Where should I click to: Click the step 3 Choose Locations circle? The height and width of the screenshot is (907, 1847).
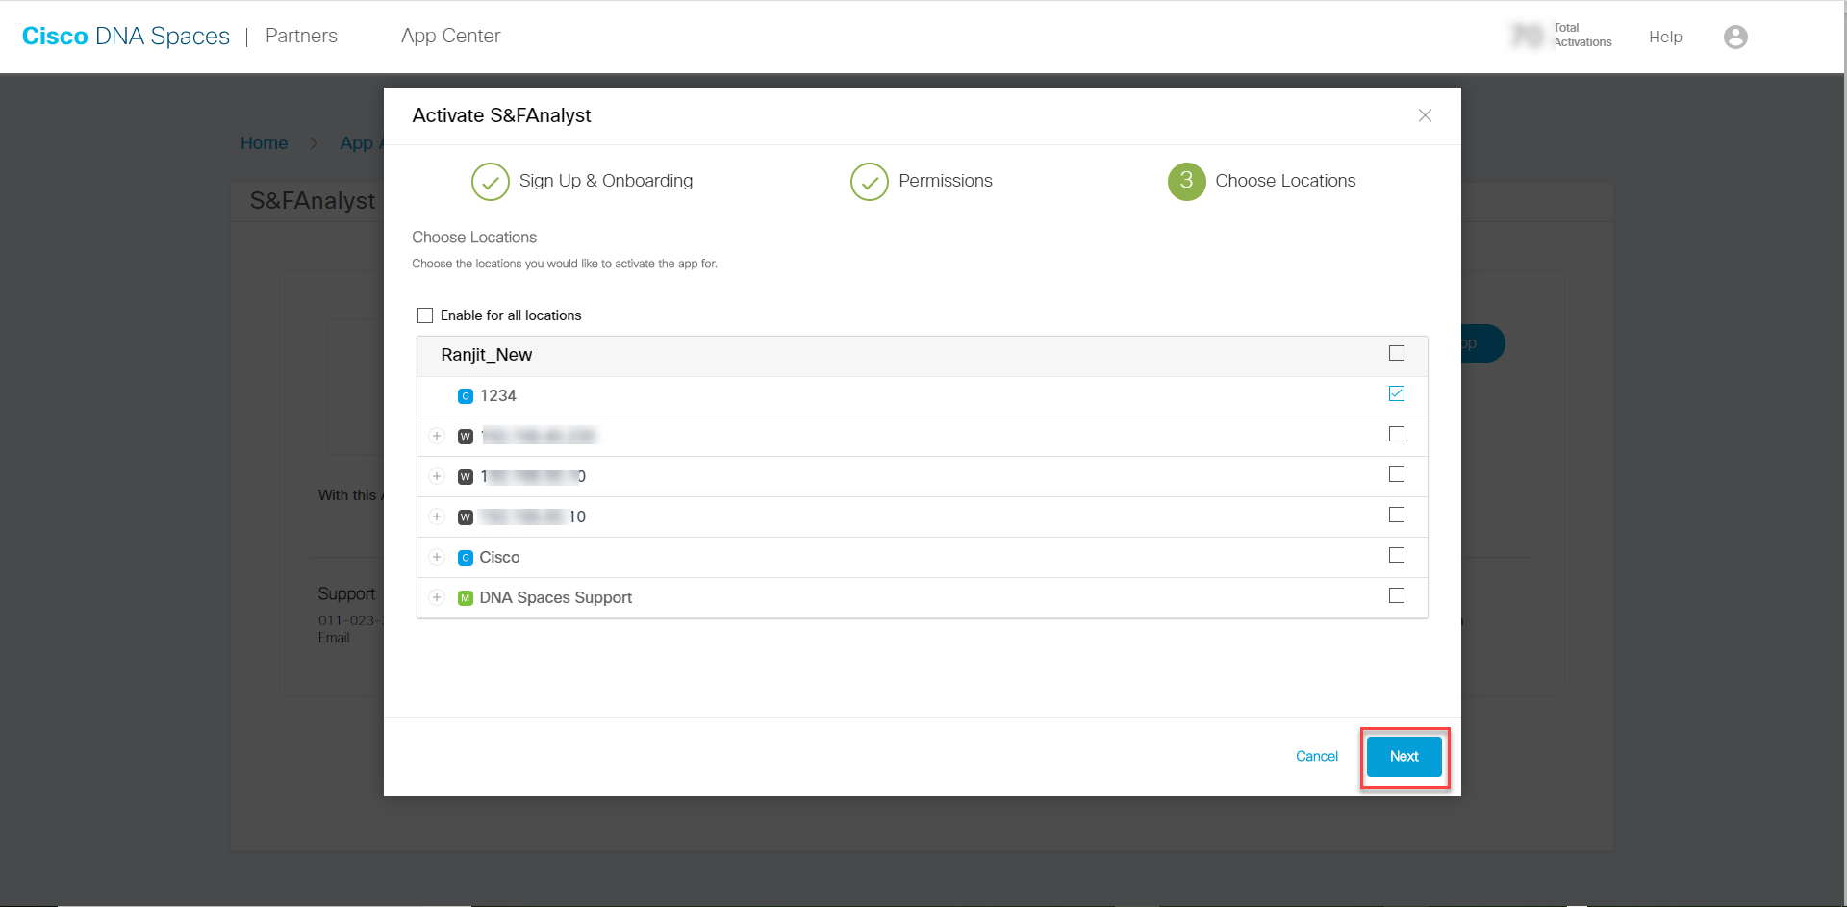[1187, 182]
